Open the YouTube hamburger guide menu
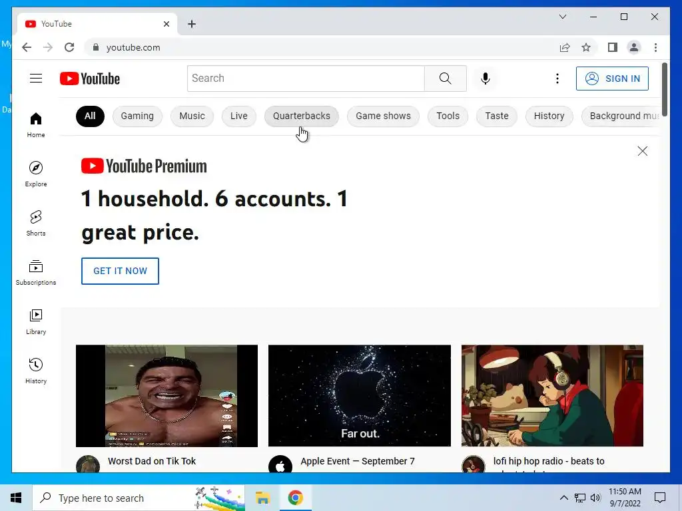 click(x=36, y=79)
